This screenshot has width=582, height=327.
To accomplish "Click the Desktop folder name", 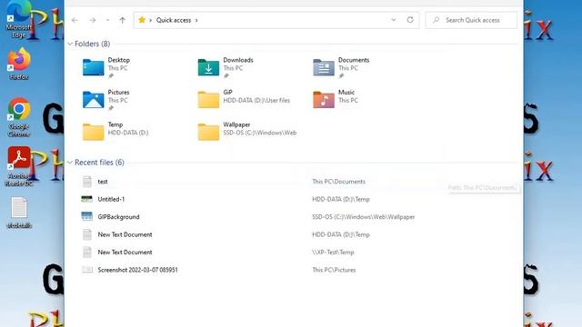I will pos(119,60).
